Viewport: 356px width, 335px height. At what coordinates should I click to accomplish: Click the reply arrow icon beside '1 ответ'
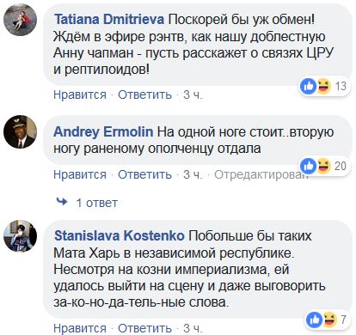click(62, 202)
